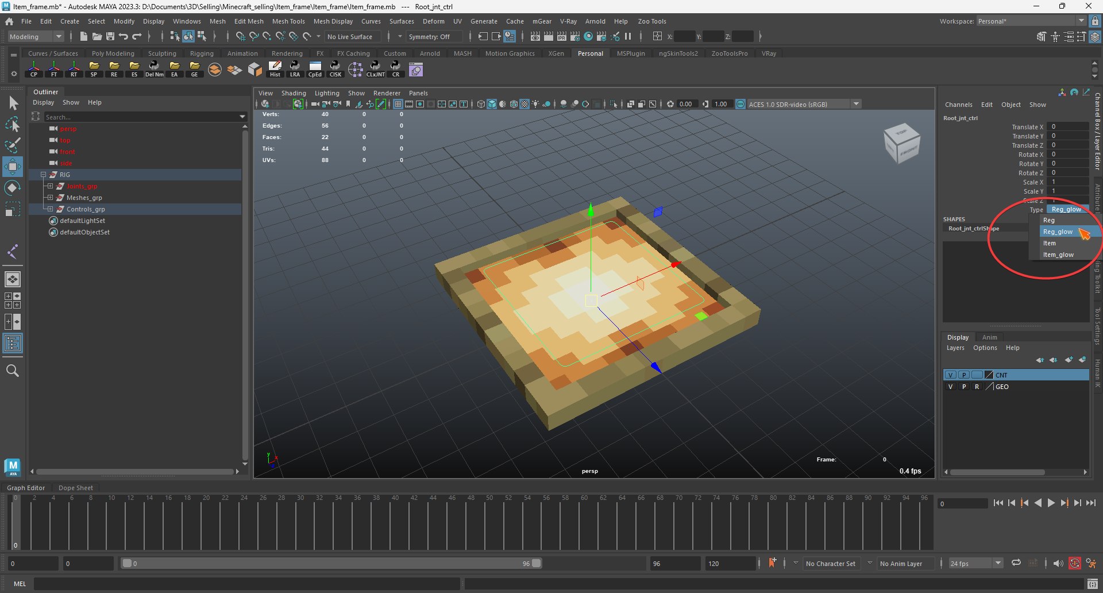Toggle playback P of CNT layer
The height and width of the screenshot is (593, 1103).
pyautogui.click(x=964, y=375)
